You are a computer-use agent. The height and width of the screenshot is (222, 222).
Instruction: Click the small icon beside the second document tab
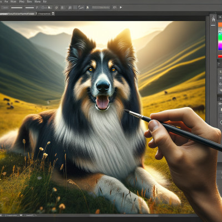53,14
